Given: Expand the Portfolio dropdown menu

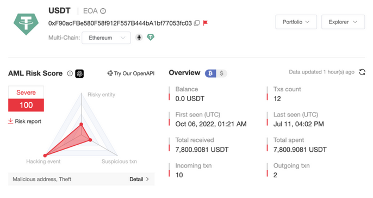Looking at the screenshot, I should (x=296, y=22).
